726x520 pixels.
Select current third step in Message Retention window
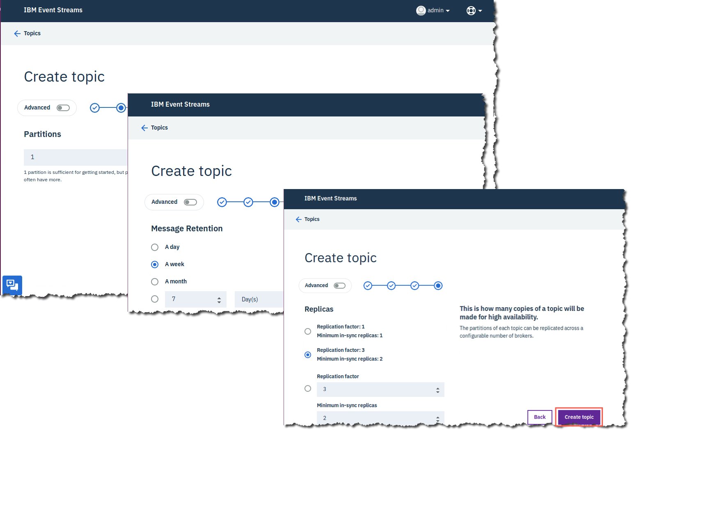[275, 202]
